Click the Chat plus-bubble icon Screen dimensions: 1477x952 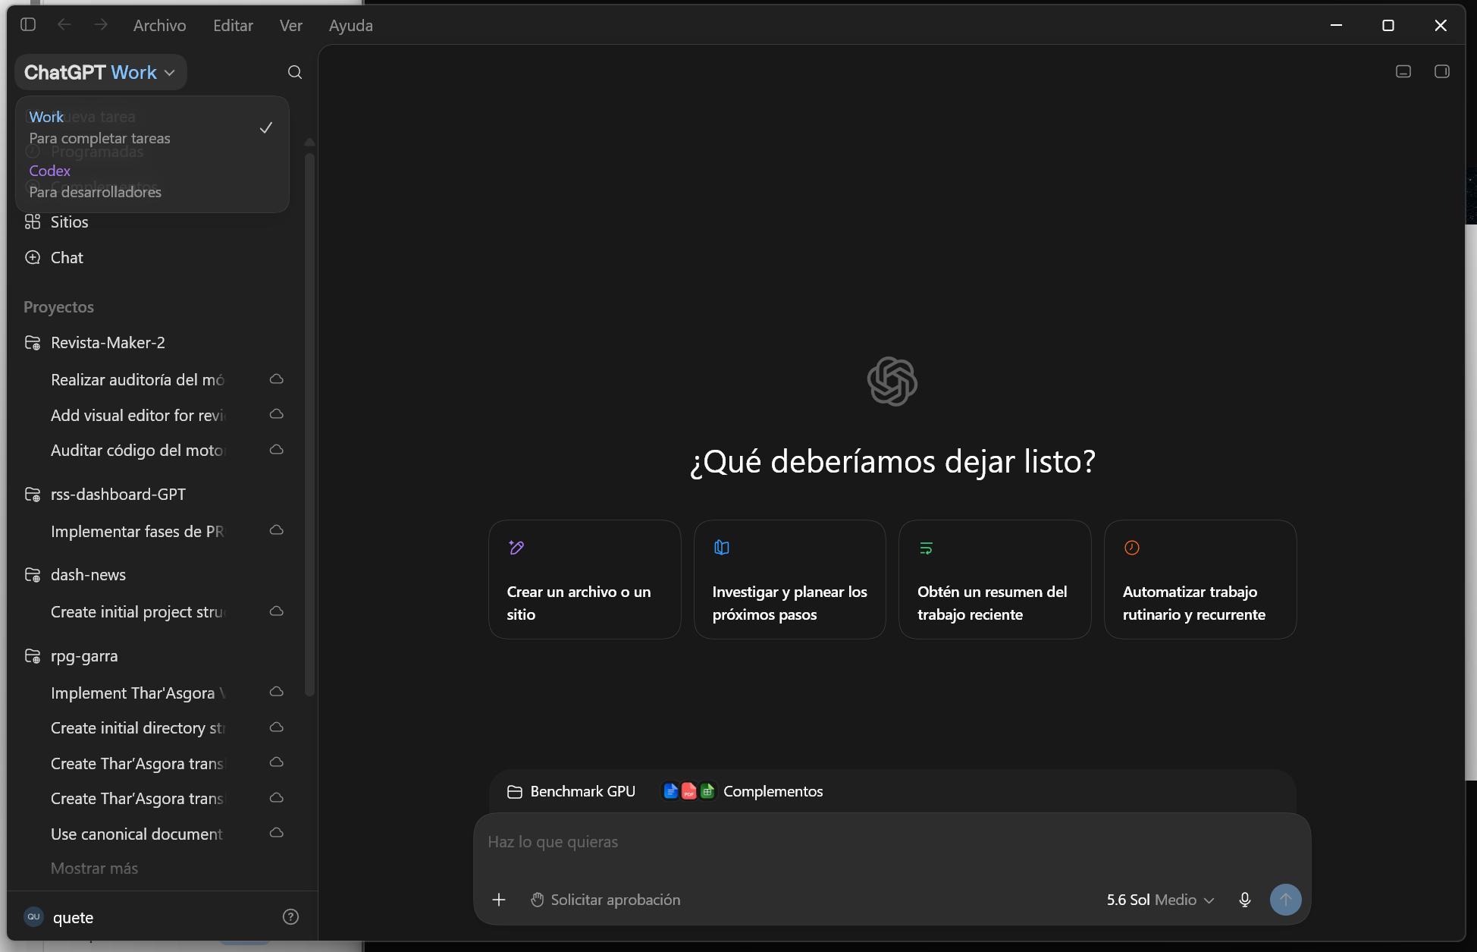pyautogui.click(x=33, y=257)
